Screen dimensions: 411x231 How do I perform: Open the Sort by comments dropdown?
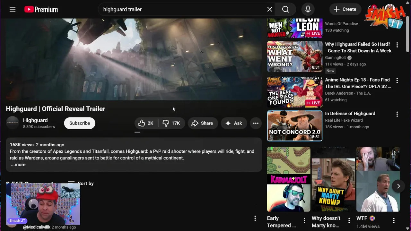tap(81, 183)
